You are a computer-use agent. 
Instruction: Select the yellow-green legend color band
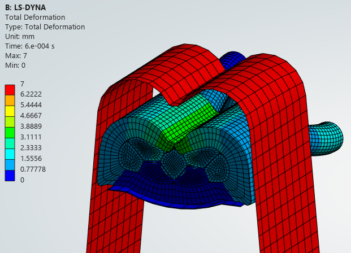click(x=10, y=122)
